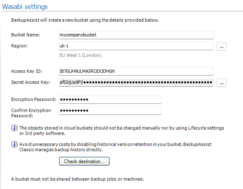Screen dimensions: 243x189
Task: Click the EU West 1 (London) region label
Action: pos(80,55)
